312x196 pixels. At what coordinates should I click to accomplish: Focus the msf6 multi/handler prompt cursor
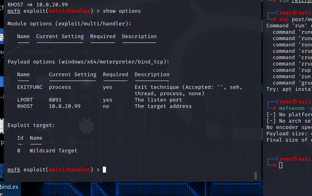(x=104, y=170)
